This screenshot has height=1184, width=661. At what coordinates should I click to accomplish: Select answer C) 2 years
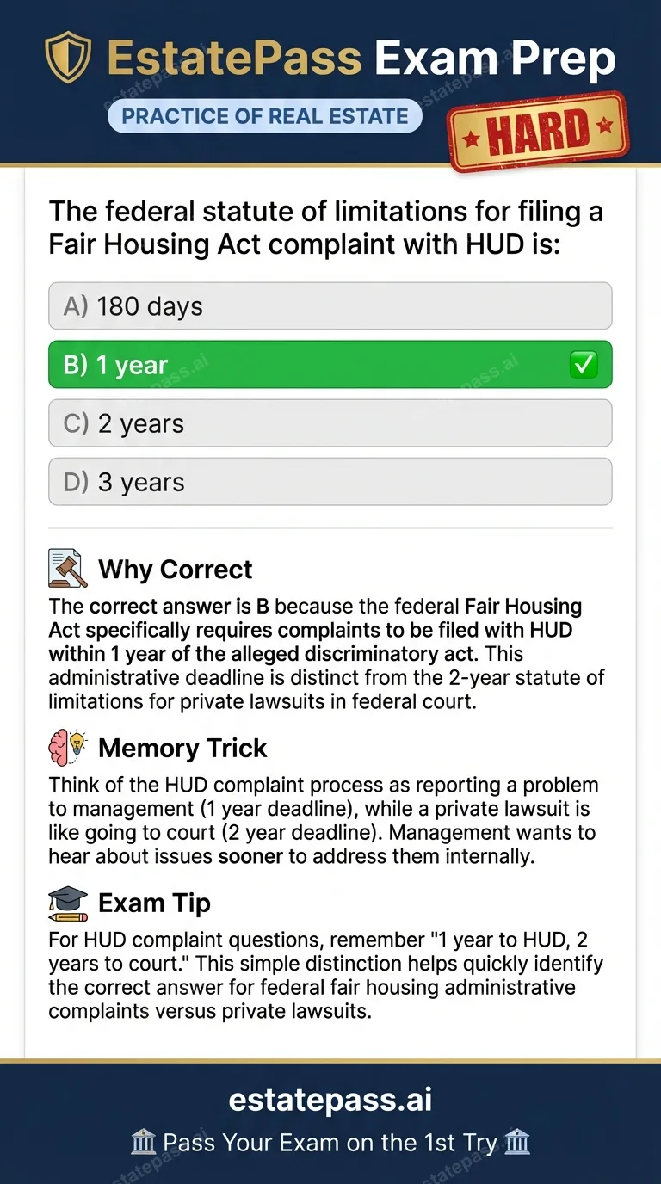point(330,422)
